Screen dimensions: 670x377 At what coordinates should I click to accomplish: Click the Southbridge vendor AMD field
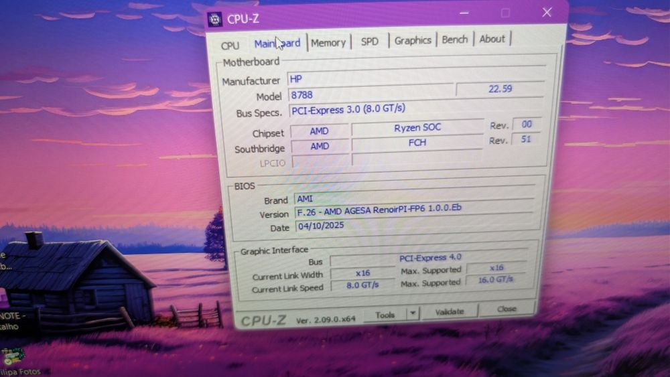(320, 146)
